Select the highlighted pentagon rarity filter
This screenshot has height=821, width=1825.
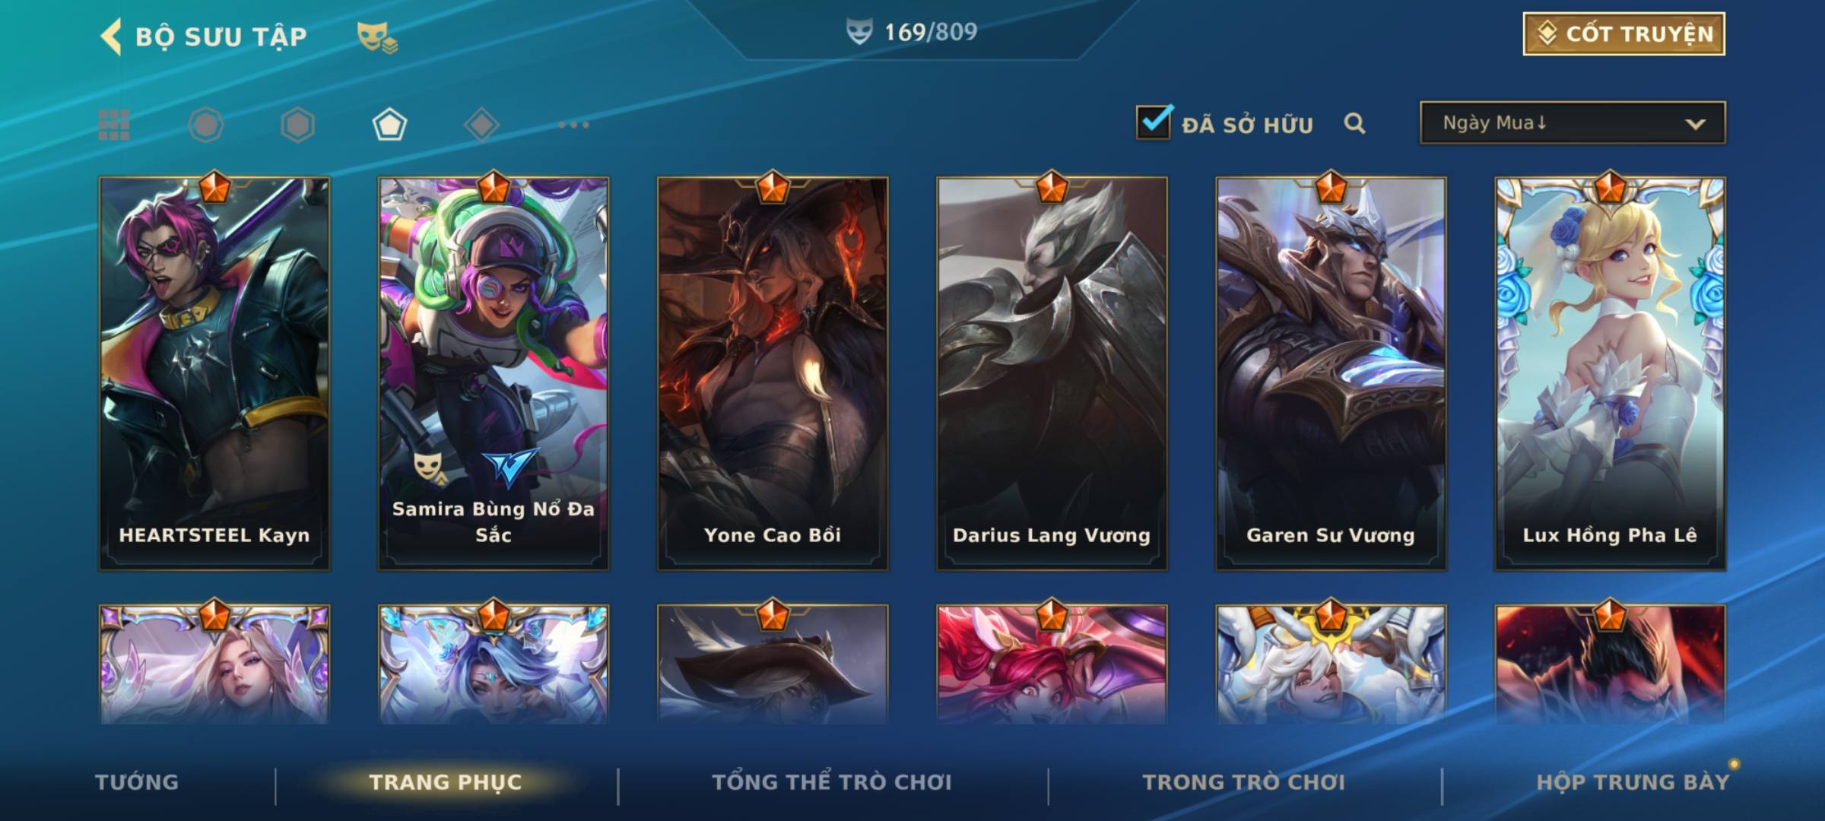389,125
